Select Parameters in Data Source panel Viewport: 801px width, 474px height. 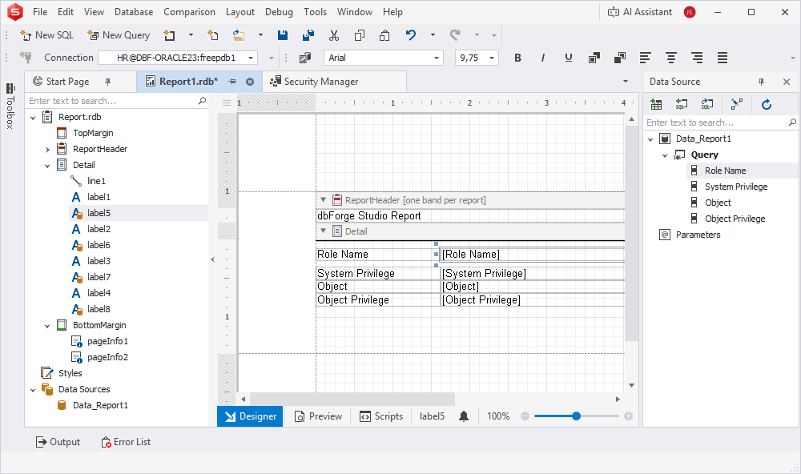(x=698, y=235)
